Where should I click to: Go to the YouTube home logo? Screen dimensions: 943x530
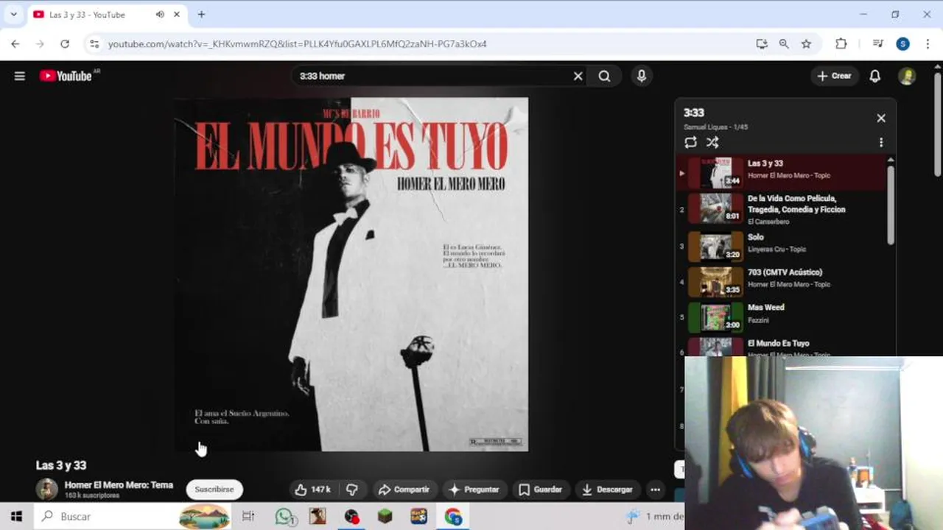[x=66, y=76]
